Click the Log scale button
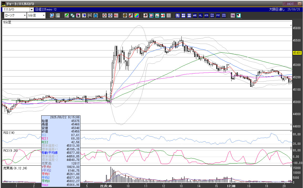 [233, 16]
